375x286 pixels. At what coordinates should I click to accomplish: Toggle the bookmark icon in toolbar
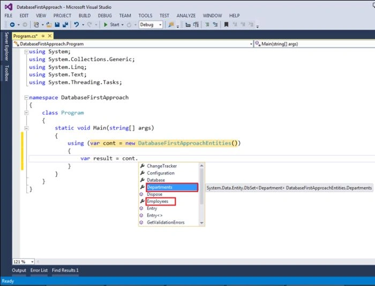tap(226, 25)
